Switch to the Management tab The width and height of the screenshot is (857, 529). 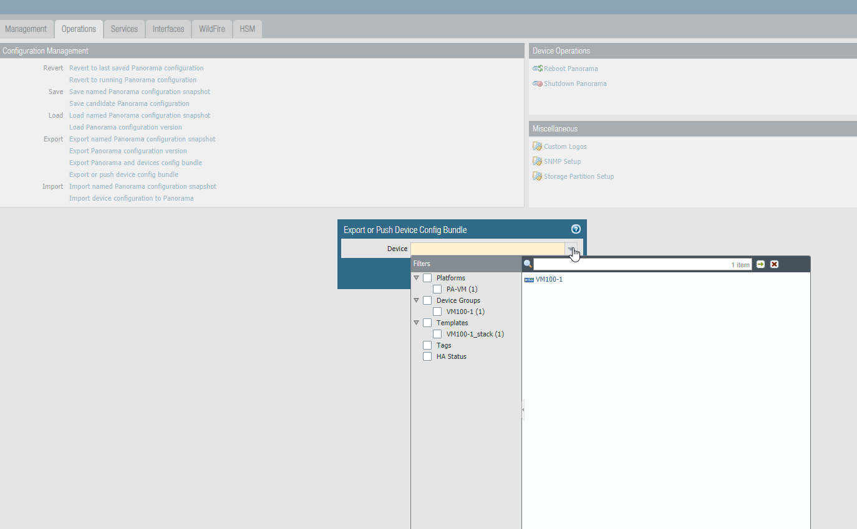pyautogui.click(x=26, y=29)
